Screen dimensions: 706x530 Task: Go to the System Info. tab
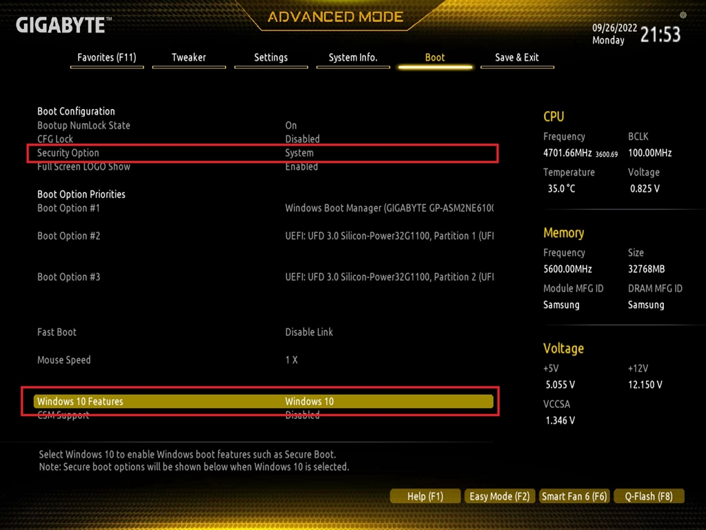coord(353,58)
